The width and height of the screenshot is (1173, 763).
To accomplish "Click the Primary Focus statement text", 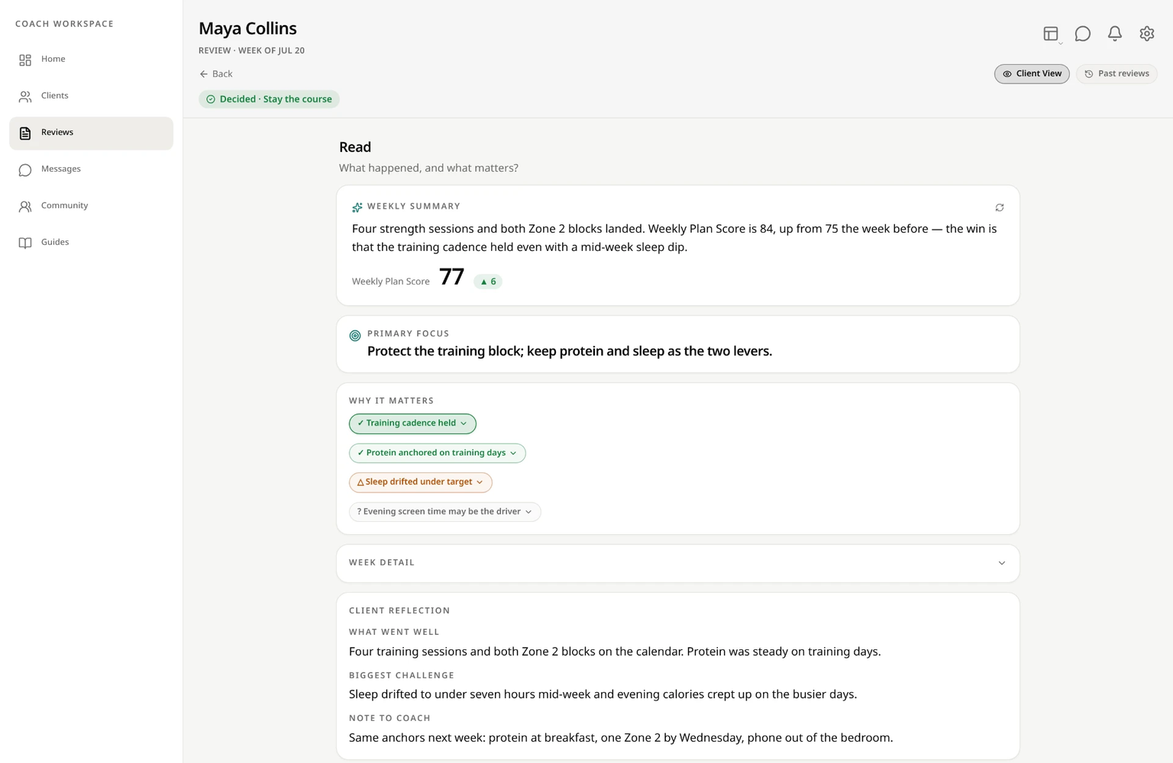I will (570, 351).
